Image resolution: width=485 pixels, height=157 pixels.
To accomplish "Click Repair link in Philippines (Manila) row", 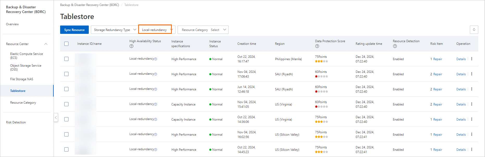I will (x=438, y=59).
